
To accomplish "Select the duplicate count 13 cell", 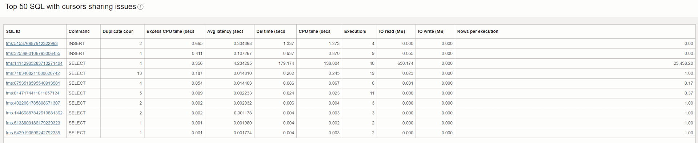I will (x=122, y=73).
